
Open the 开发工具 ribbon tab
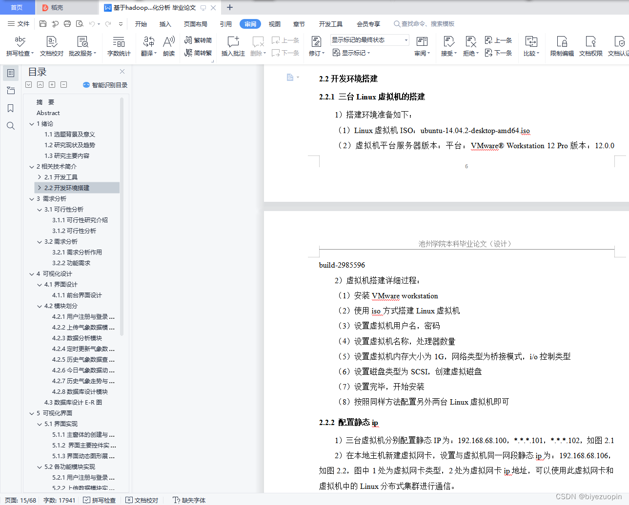pos(331,24)
